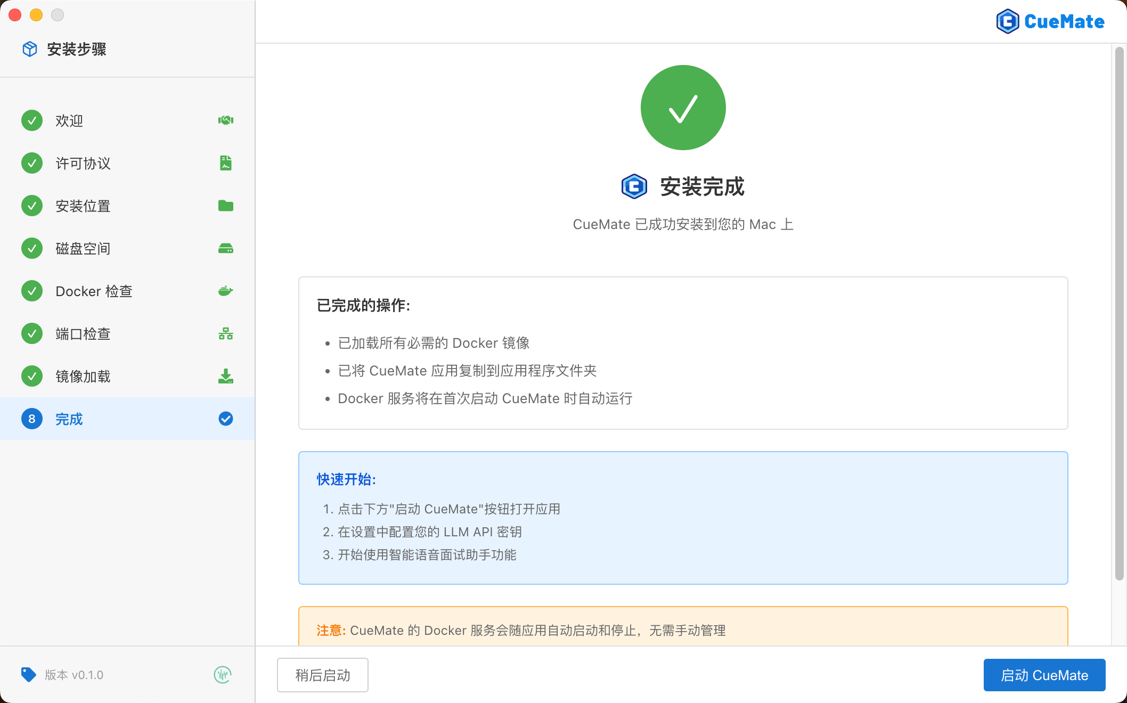Click the large green success checkmark circle
The height and width of the screenshot is (703, 1127).
[683, 107]
